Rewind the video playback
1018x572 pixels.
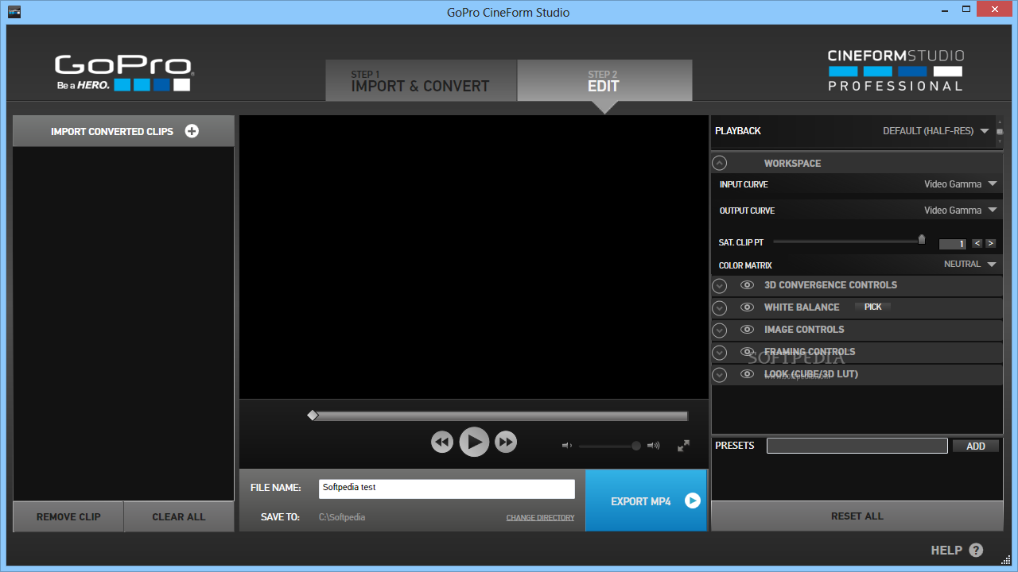pos(442,442)
